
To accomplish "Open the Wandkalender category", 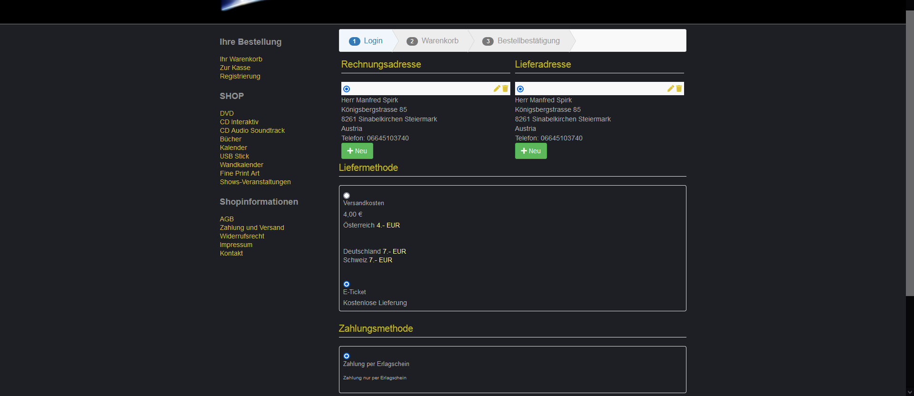I will coord(241,165).
